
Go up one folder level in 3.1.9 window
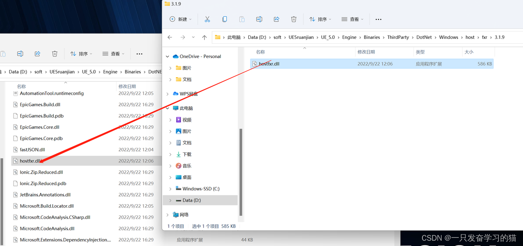204,37
